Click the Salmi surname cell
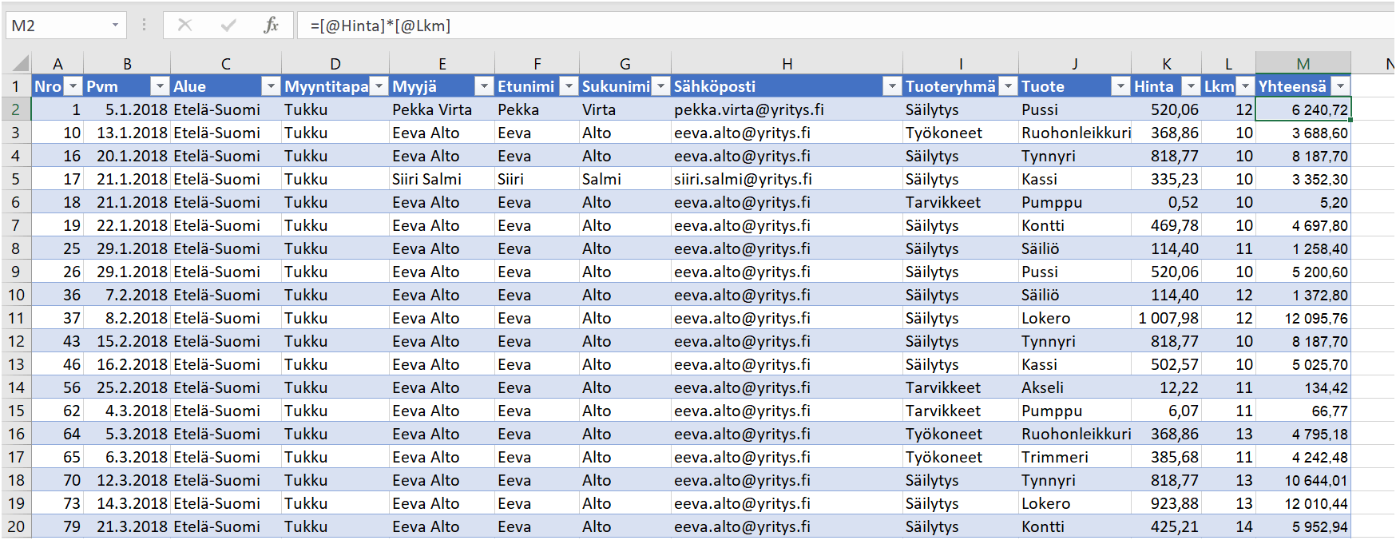1396x540 pixels. click(x=625, y=179)
